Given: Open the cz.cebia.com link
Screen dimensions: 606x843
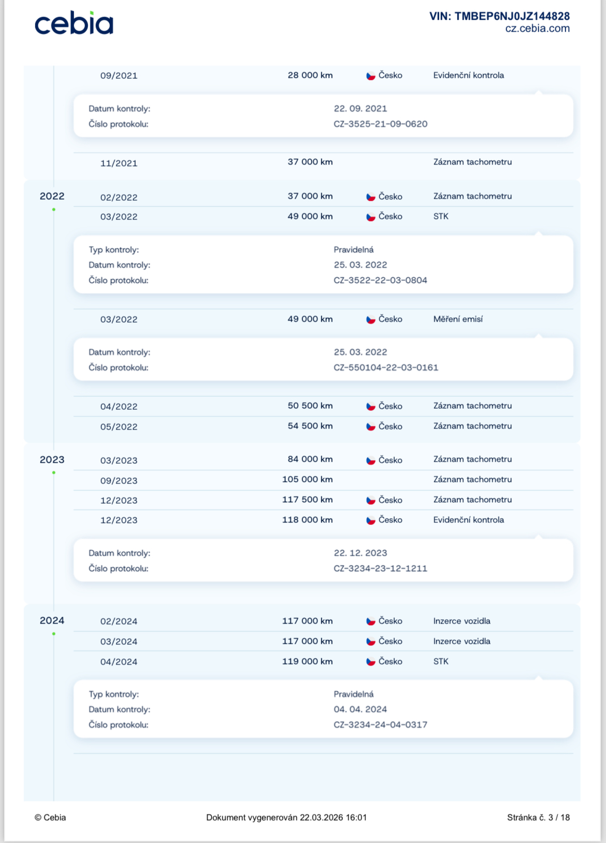Looking at the screenshot, I should (537, 29).
